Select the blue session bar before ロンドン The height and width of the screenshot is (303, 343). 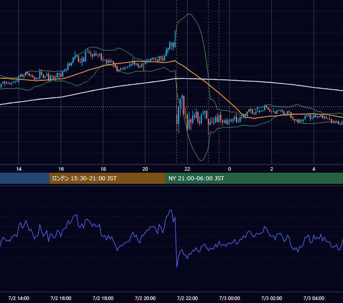(25, 178)
